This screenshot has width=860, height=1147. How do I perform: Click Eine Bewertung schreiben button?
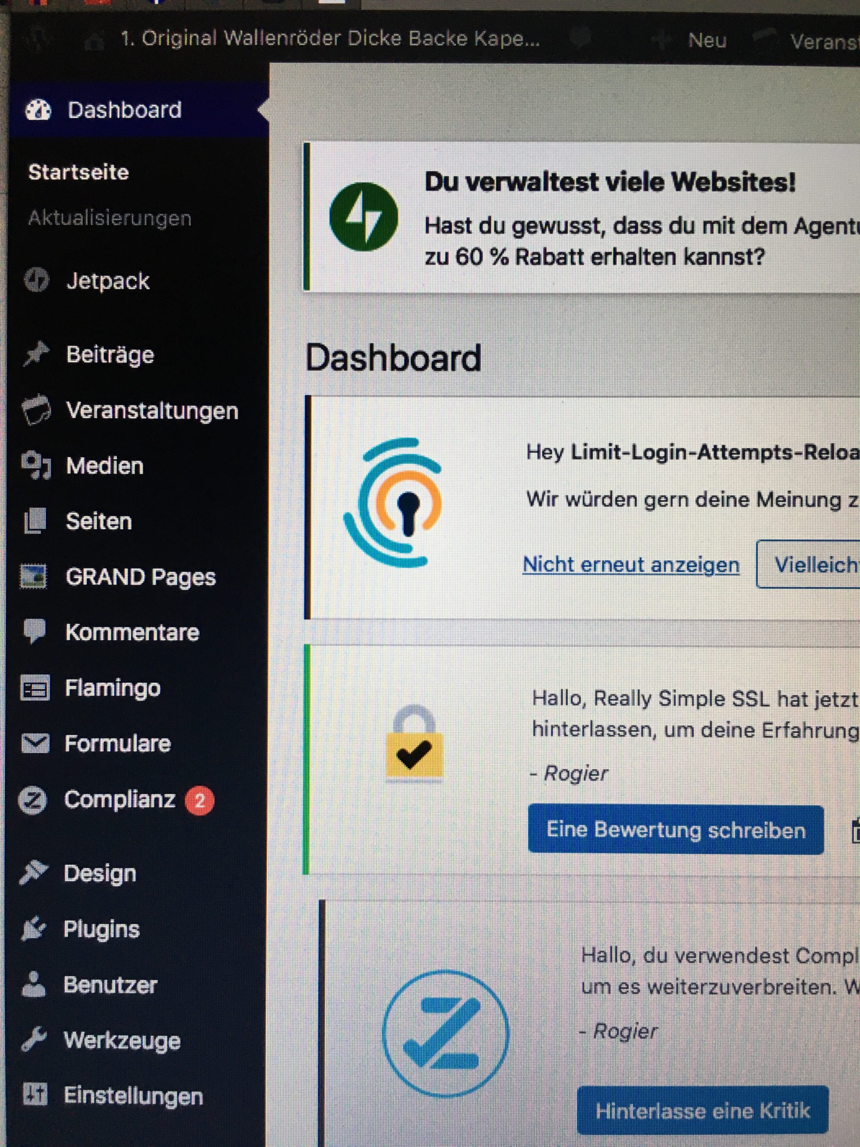click(x=676, y=830)
